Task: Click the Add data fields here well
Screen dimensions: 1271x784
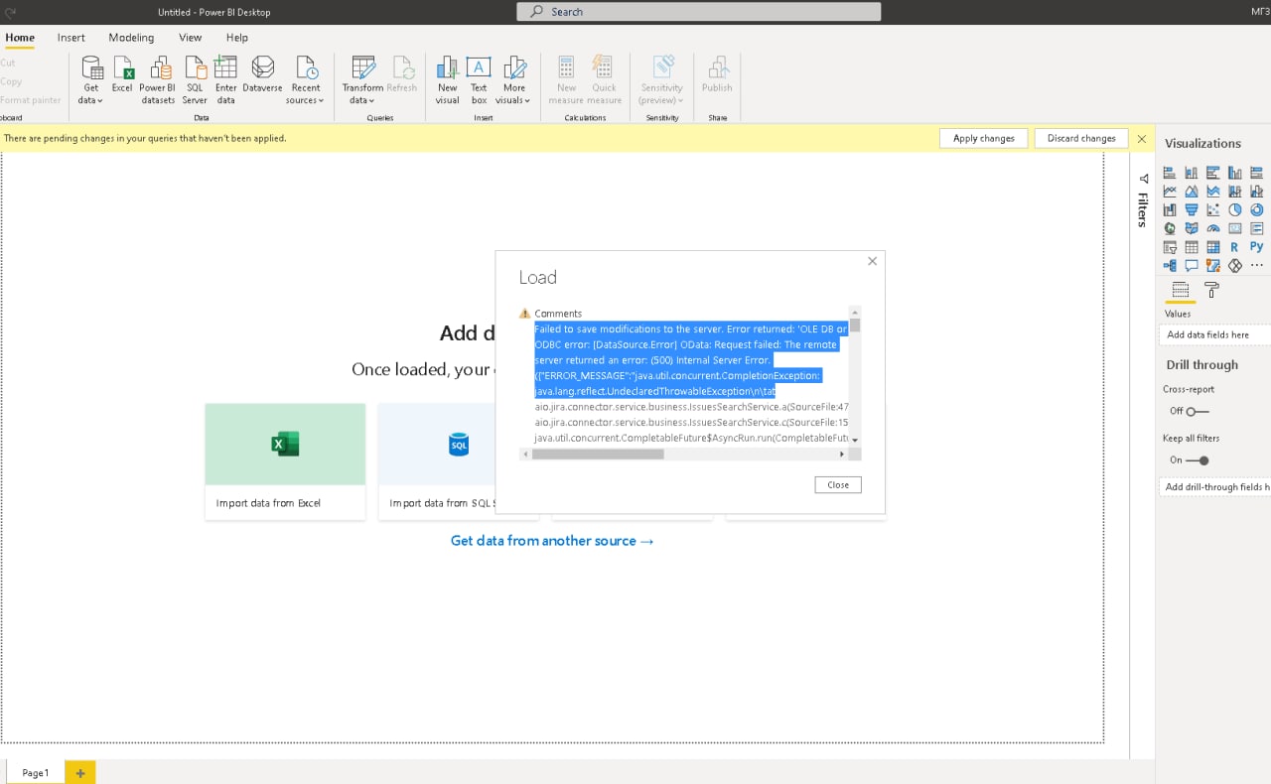Action: [x=1215, y=335]
